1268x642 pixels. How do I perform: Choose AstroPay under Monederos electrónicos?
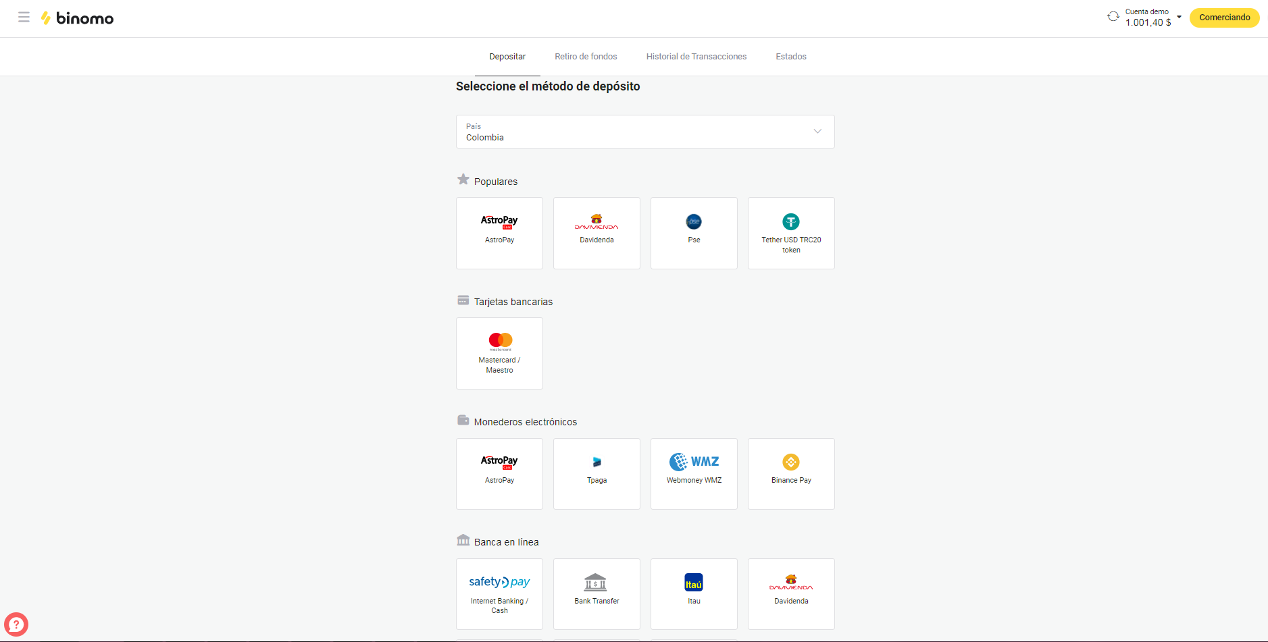[499, 474]
